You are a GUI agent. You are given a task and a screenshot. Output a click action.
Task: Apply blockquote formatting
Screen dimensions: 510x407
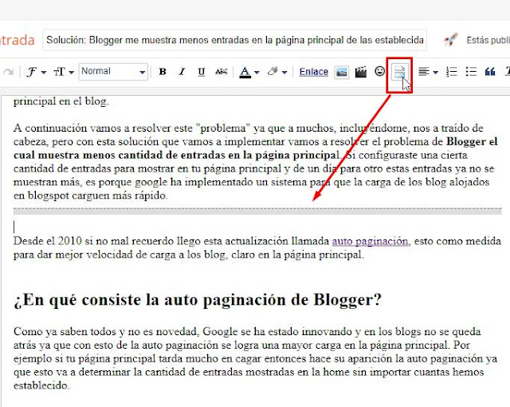490,72
